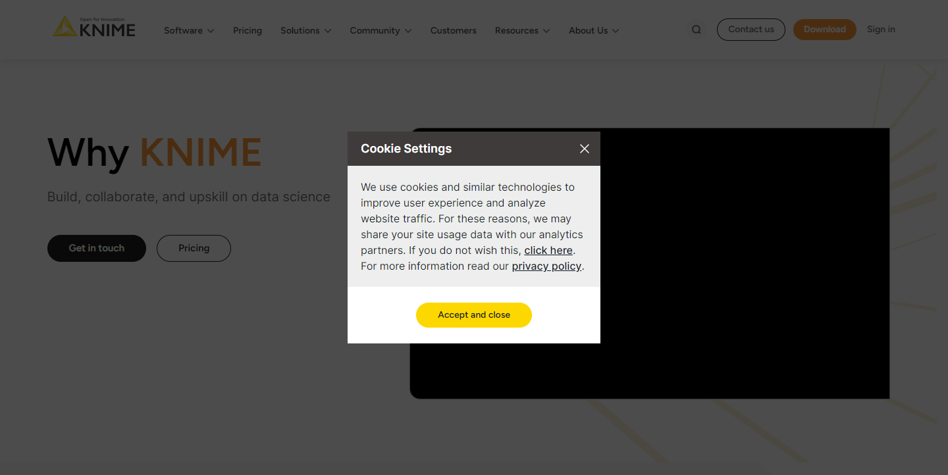Open the privacy policy link
The width and height of the screenshot is (948, 475).
pos(546,266)
